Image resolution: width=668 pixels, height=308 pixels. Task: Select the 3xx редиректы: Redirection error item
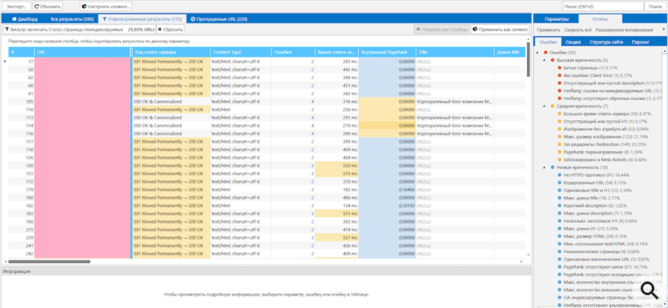pos(591,144)
